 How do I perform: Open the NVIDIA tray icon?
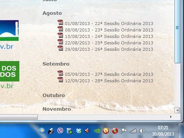coord(97,131)
